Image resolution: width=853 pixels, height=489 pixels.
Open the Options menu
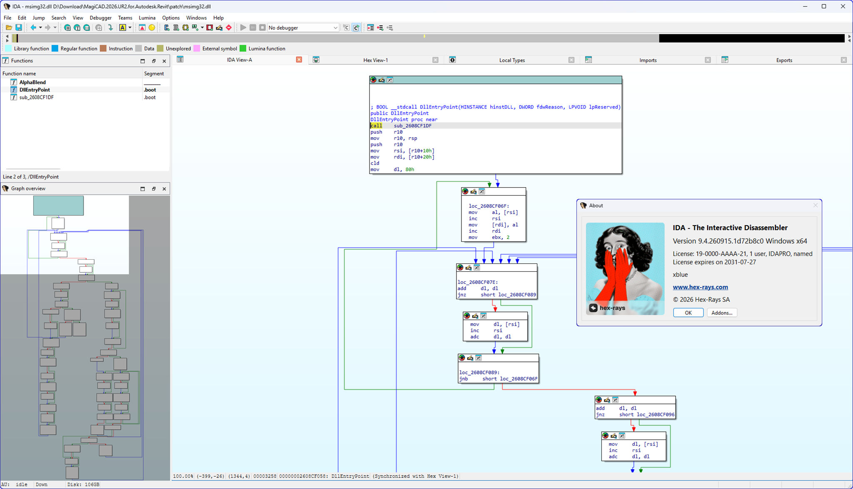171,18
